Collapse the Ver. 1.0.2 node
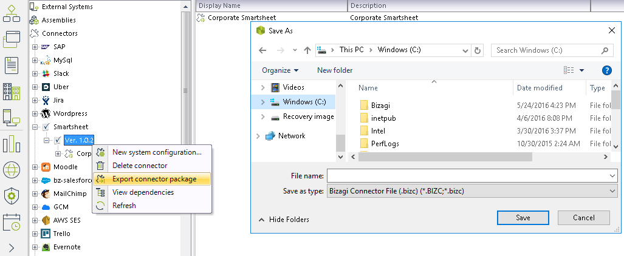 pos(47,140)
